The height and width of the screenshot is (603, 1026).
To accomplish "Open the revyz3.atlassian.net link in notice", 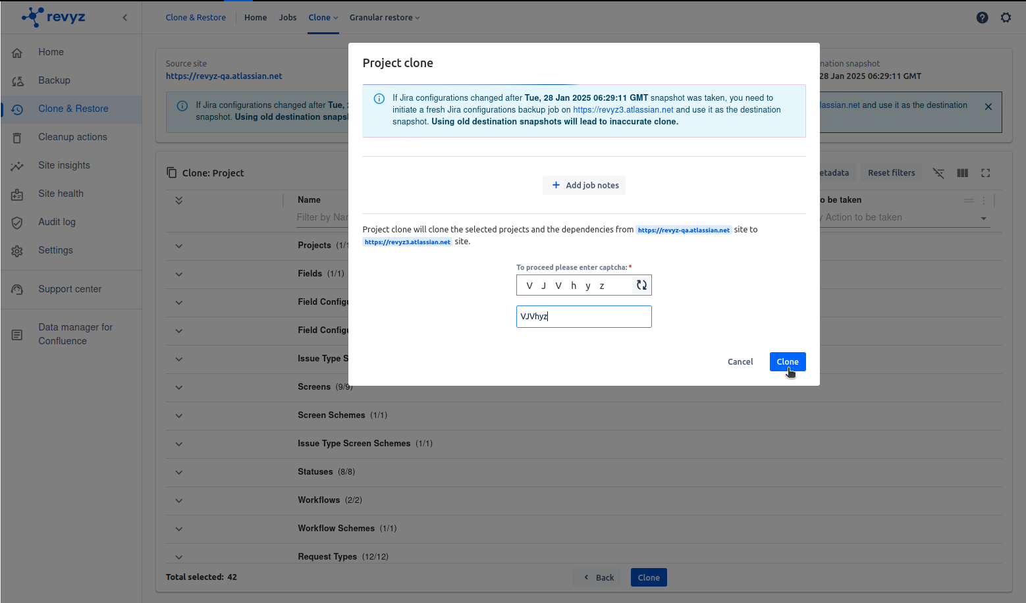I will click(x=622, y=110).
